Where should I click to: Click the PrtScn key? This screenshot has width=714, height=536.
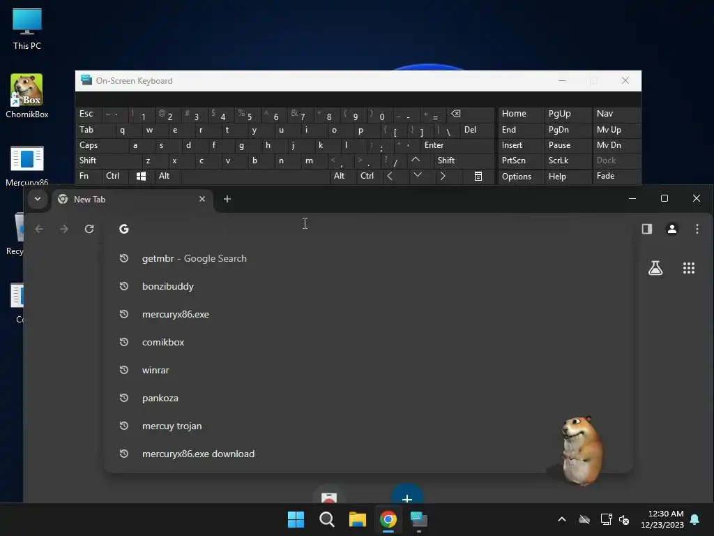pos(520,161)
